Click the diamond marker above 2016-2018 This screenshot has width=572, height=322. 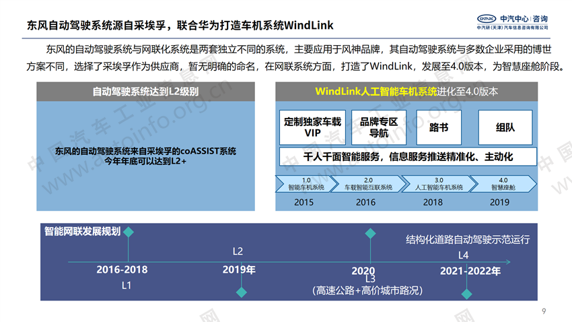tap(129, 232)
